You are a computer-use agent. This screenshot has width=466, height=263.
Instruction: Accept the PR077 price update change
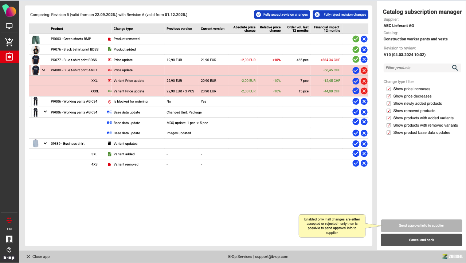[356, 60]
